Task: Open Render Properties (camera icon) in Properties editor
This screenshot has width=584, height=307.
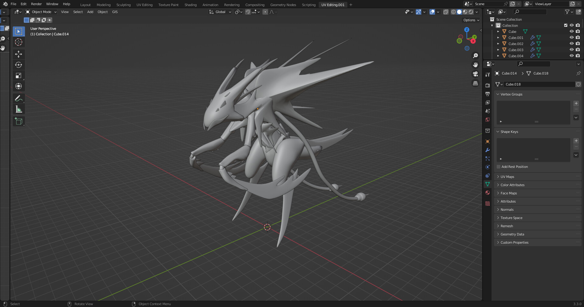Action: coord(487,85)
